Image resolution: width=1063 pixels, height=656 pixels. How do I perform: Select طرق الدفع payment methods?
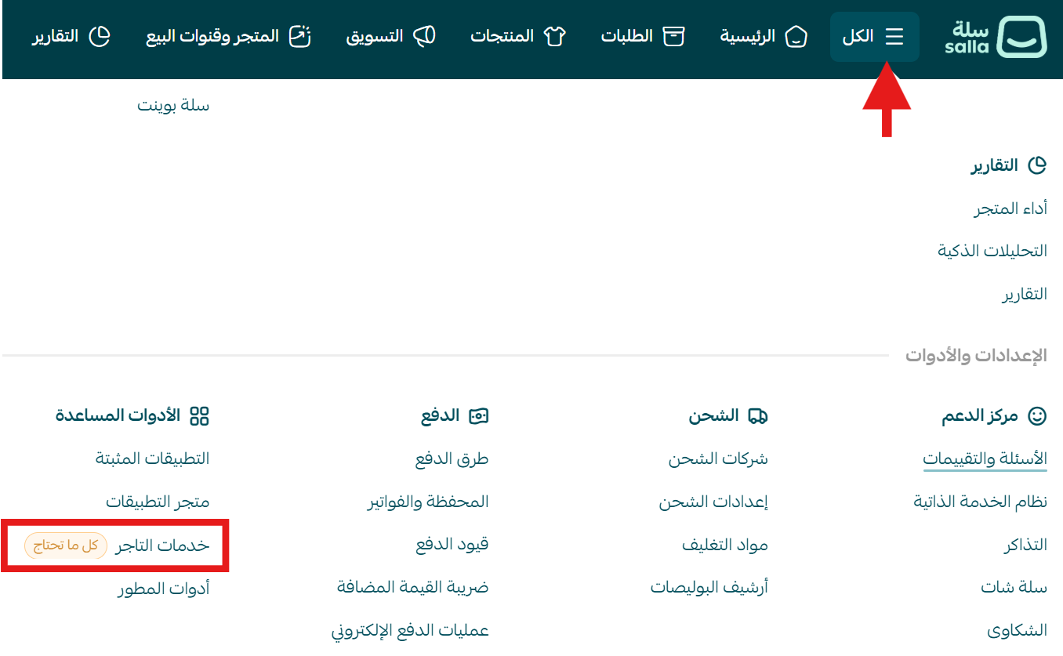pos(452,459)
